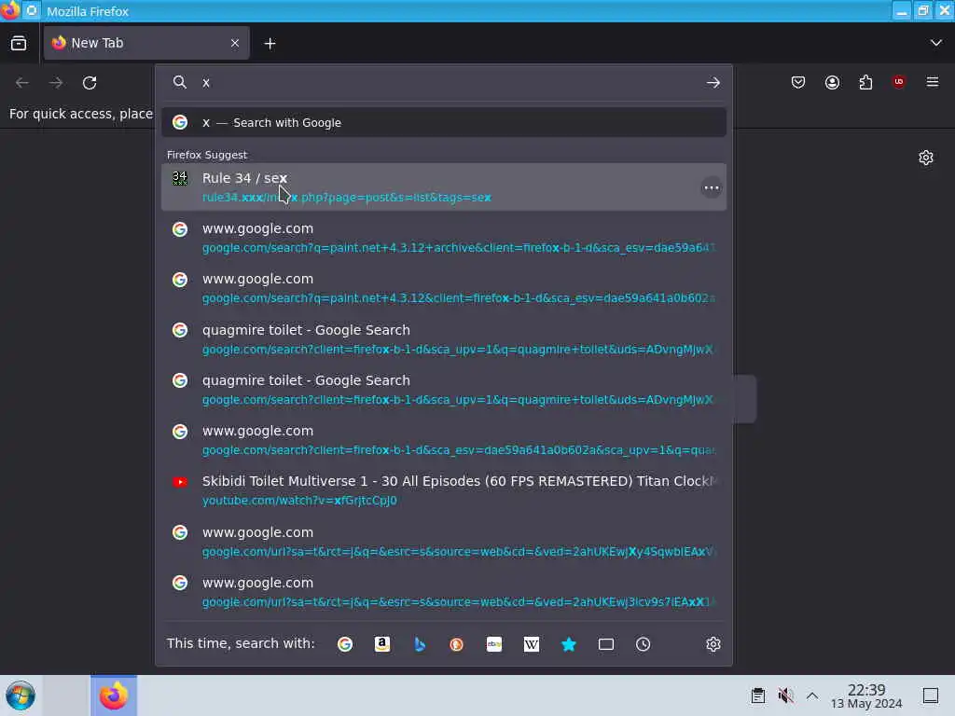Click the Firefox icon in the title bar

pyautogui.click(x=9, y=10)
